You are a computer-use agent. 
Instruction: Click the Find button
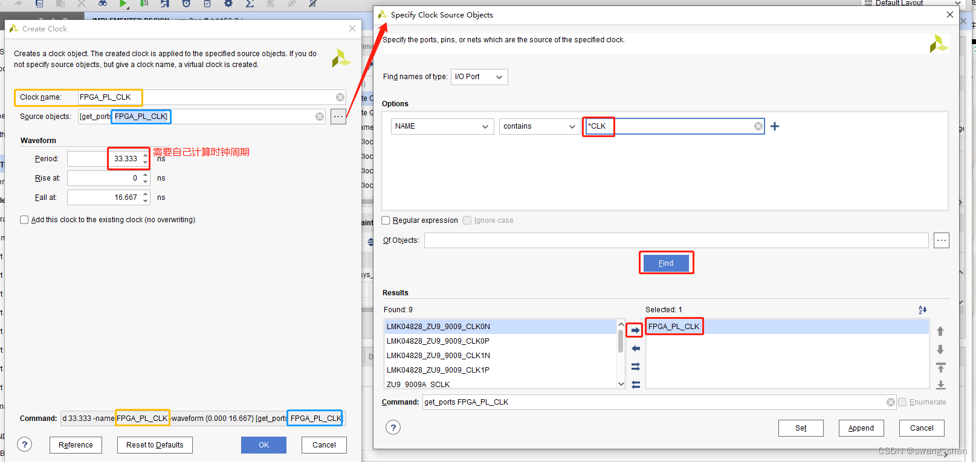click(666, 263)
